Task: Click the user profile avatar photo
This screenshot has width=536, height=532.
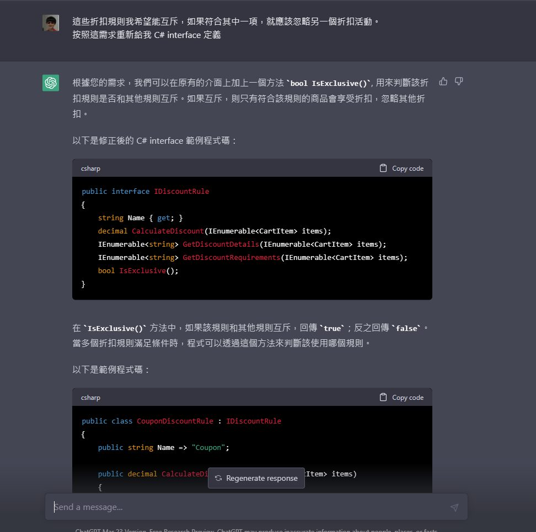Action: click(x=51, y=23)
